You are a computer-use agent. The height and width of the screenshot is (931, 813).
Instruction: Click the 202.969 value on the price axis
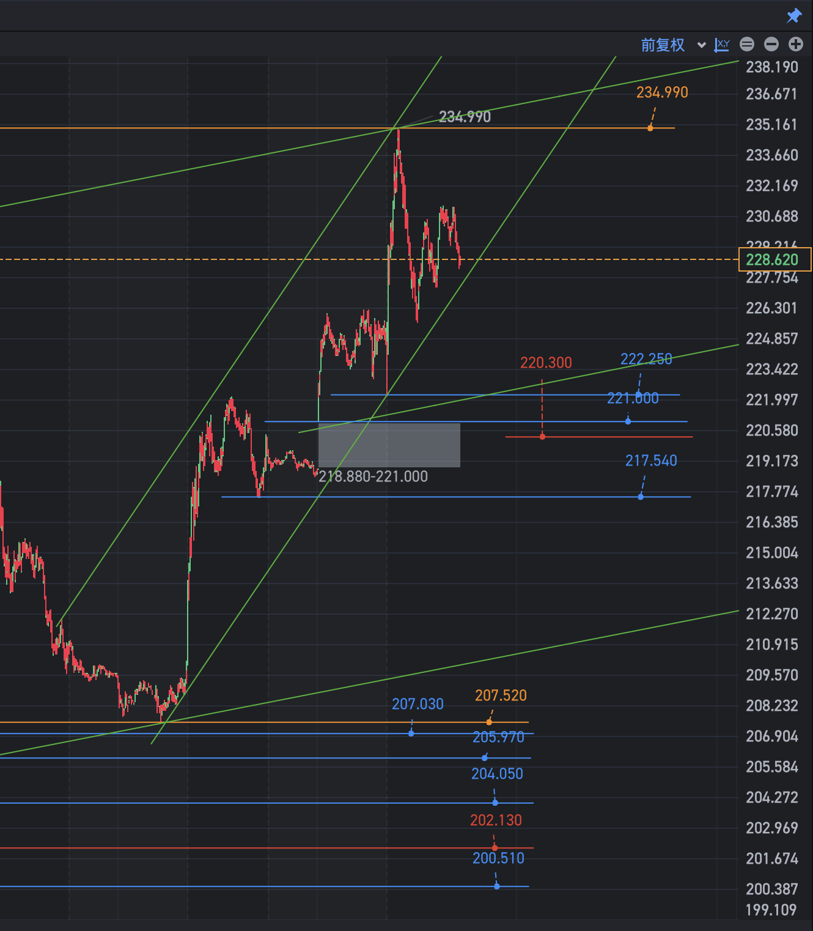(772, 828)
